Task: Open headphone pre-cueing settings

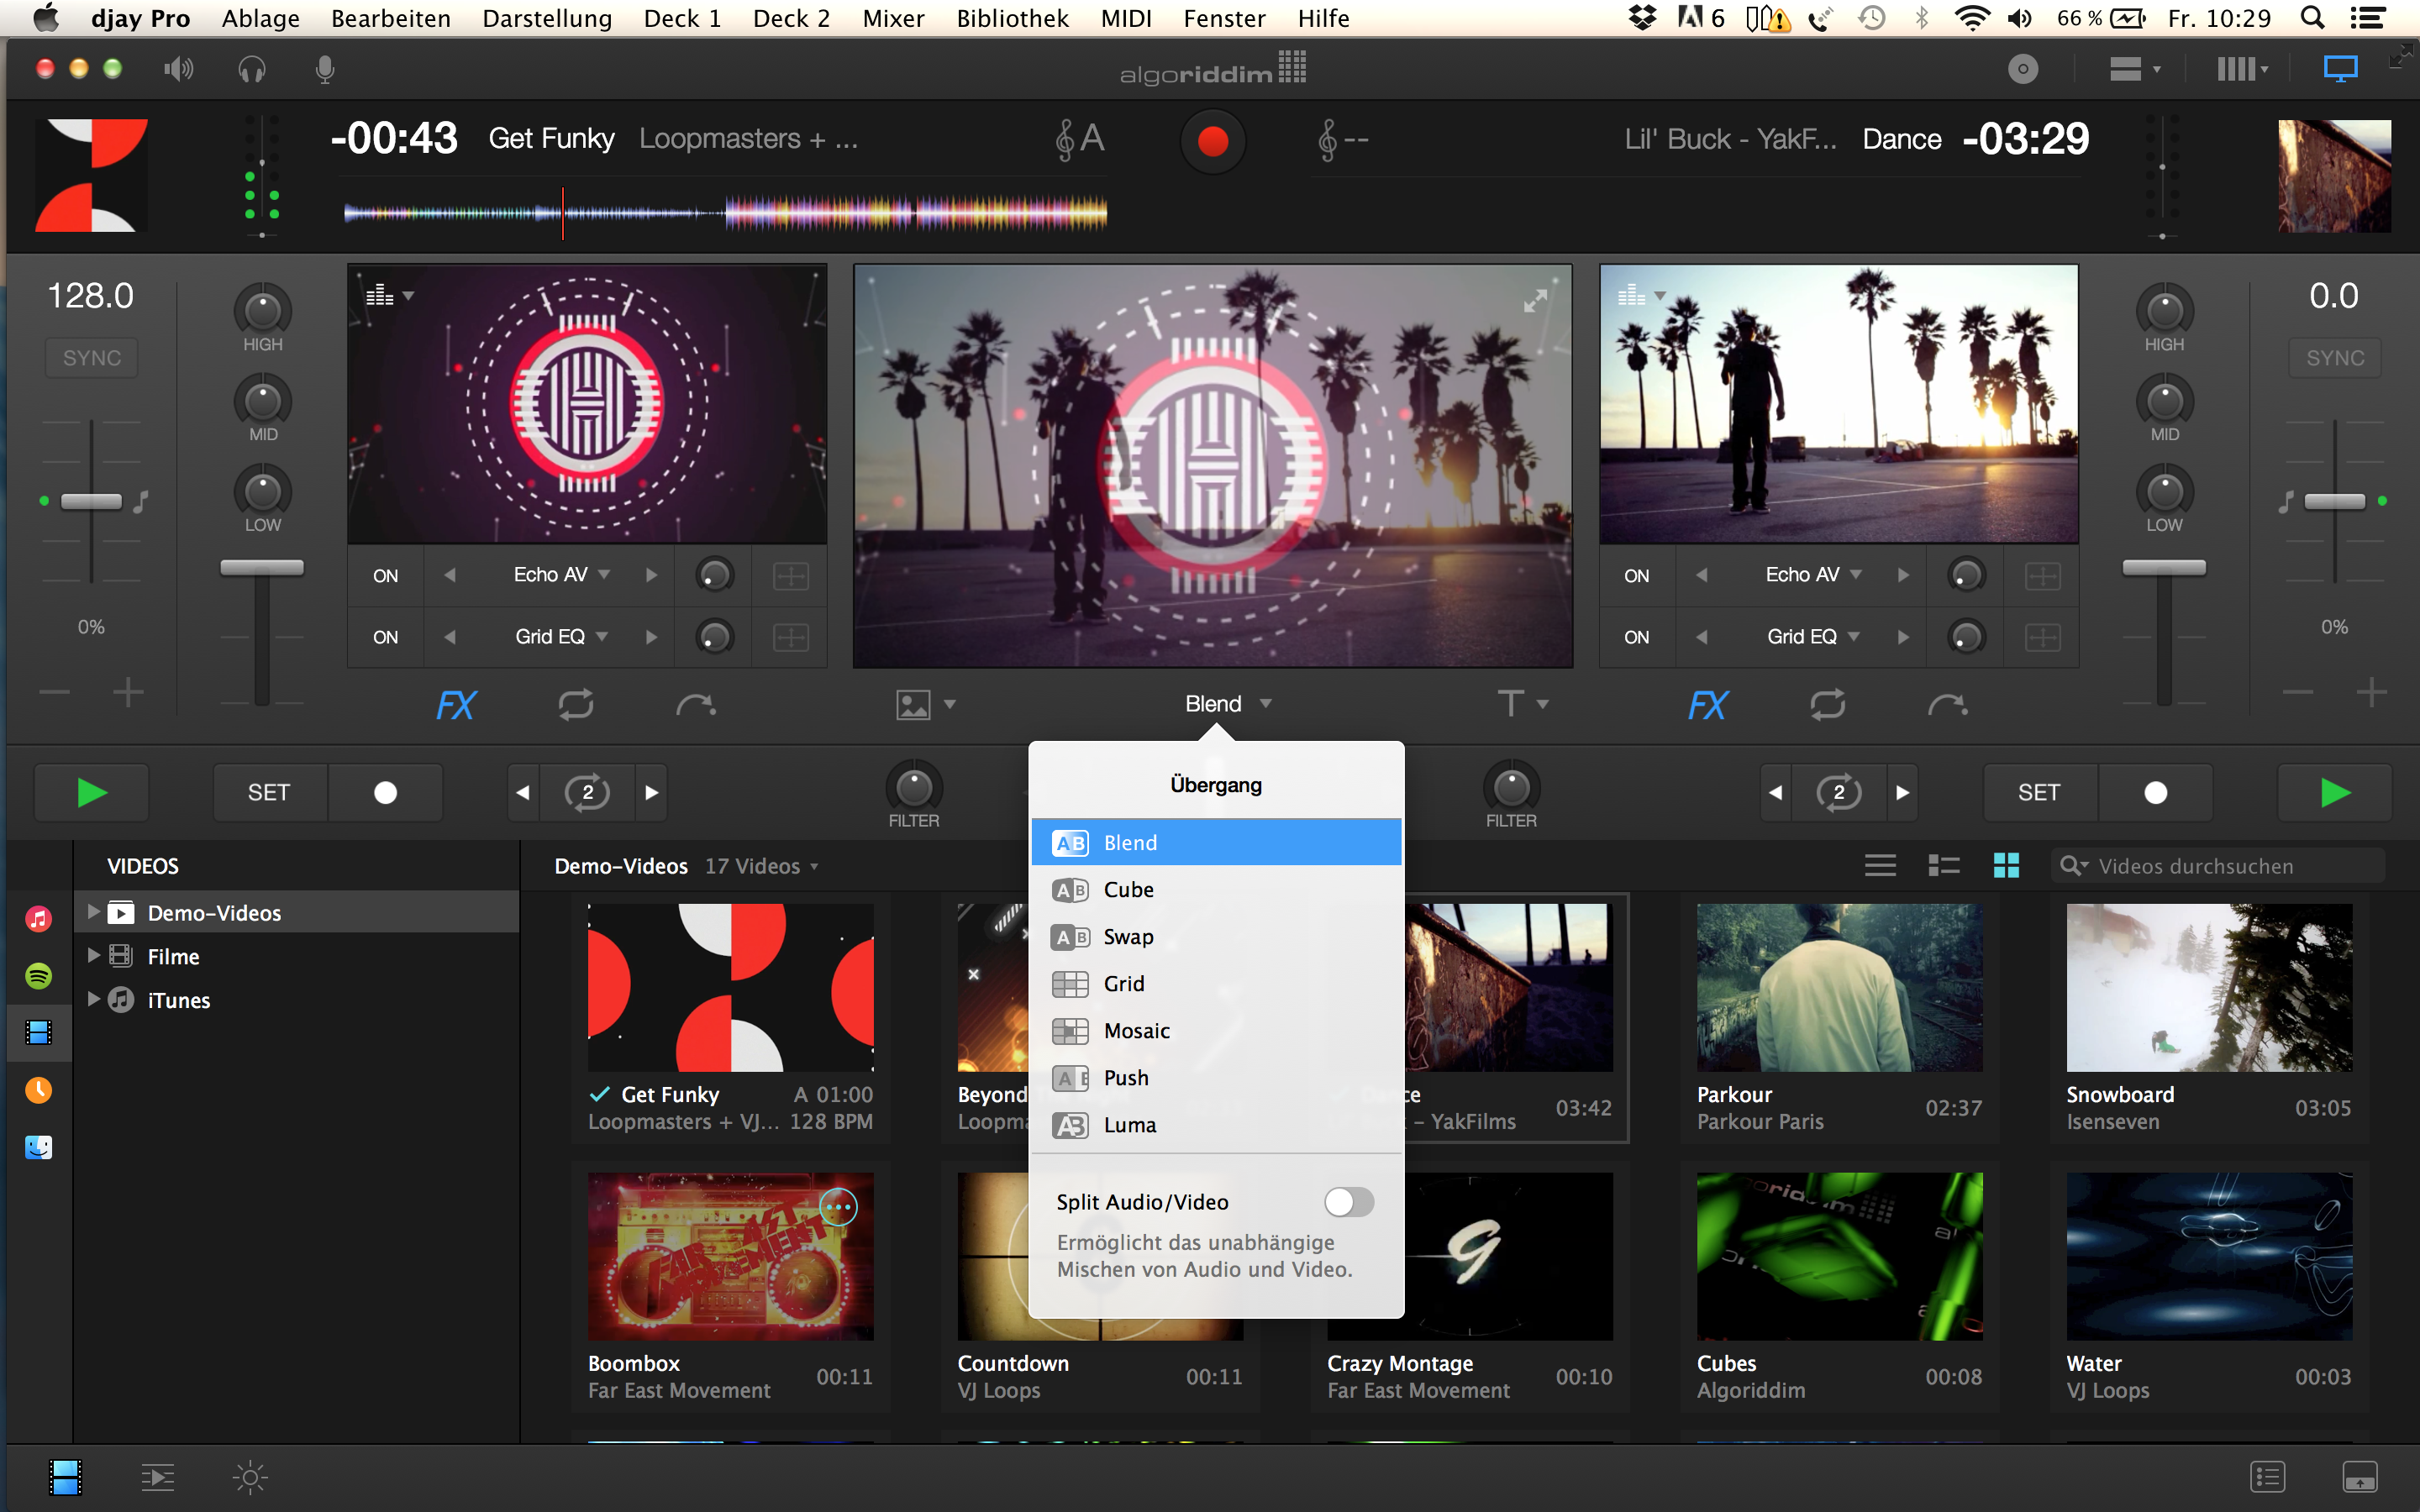Action: coord(252,69)
